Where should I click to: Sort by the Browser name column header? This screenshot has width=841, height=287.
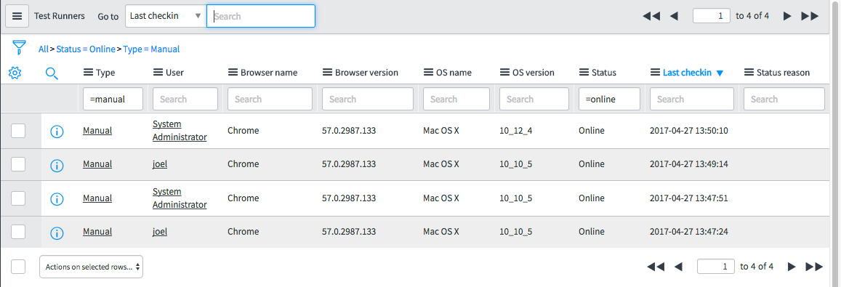coord(269,73)
